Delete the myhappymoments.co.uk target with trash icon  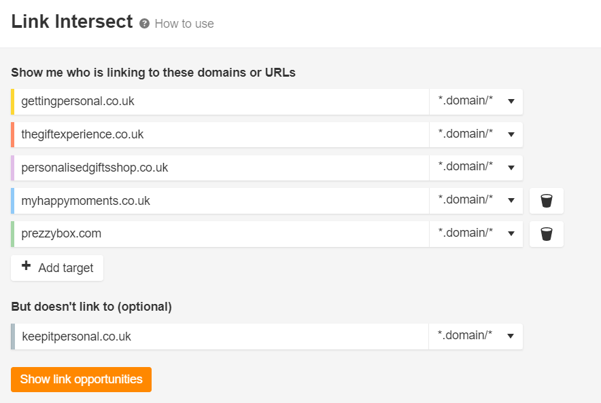(x=546, y=201)
